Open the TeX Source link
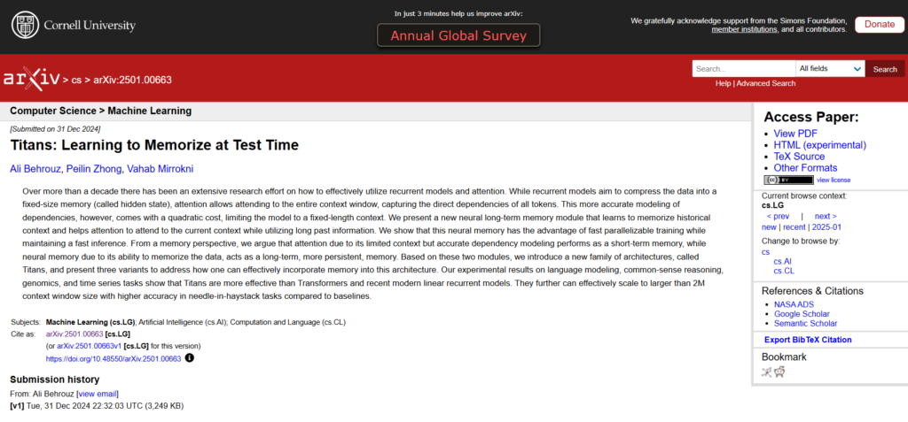 (799, 157)
